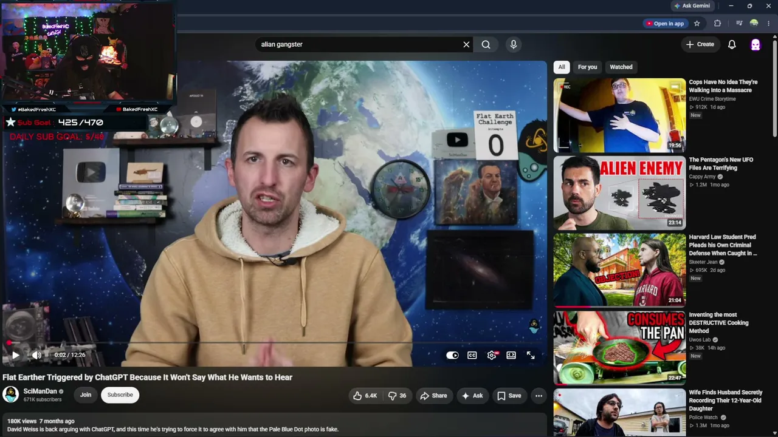Select the All filter chip

click(x=562, y=67)
